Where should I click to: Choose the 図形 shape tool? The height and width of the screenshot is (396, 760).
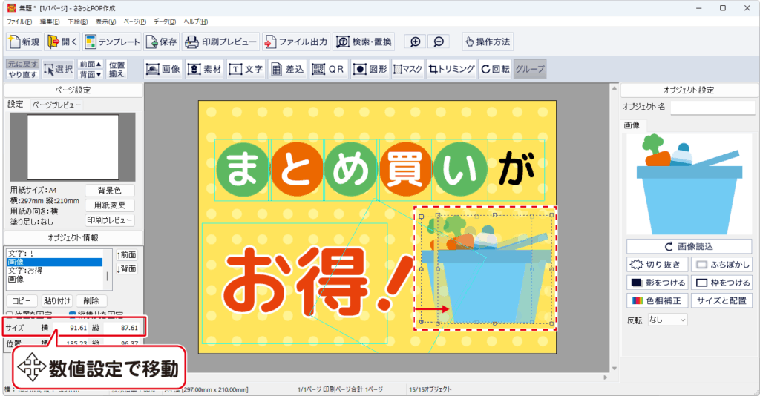369,69
